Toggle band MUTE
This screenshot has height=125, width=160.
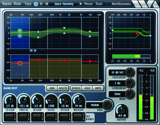pyautogui.click(x=98, y=88)
